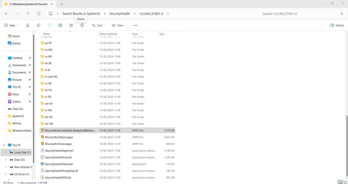
Task: Expand the Local Disk (C:) node
Action: 6,153
